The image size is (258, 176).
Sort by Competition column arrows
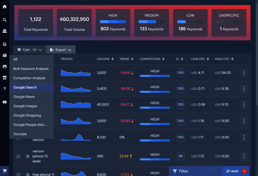click(x=163, y=59)
